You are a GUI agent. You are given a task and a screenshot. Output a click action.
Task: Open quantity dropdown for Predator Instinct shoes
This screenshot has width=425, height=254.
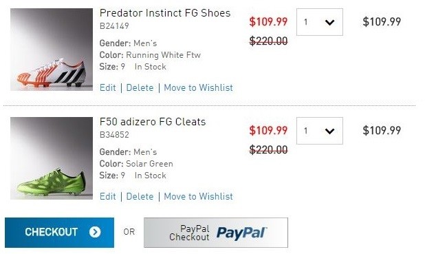click(320, 22)
